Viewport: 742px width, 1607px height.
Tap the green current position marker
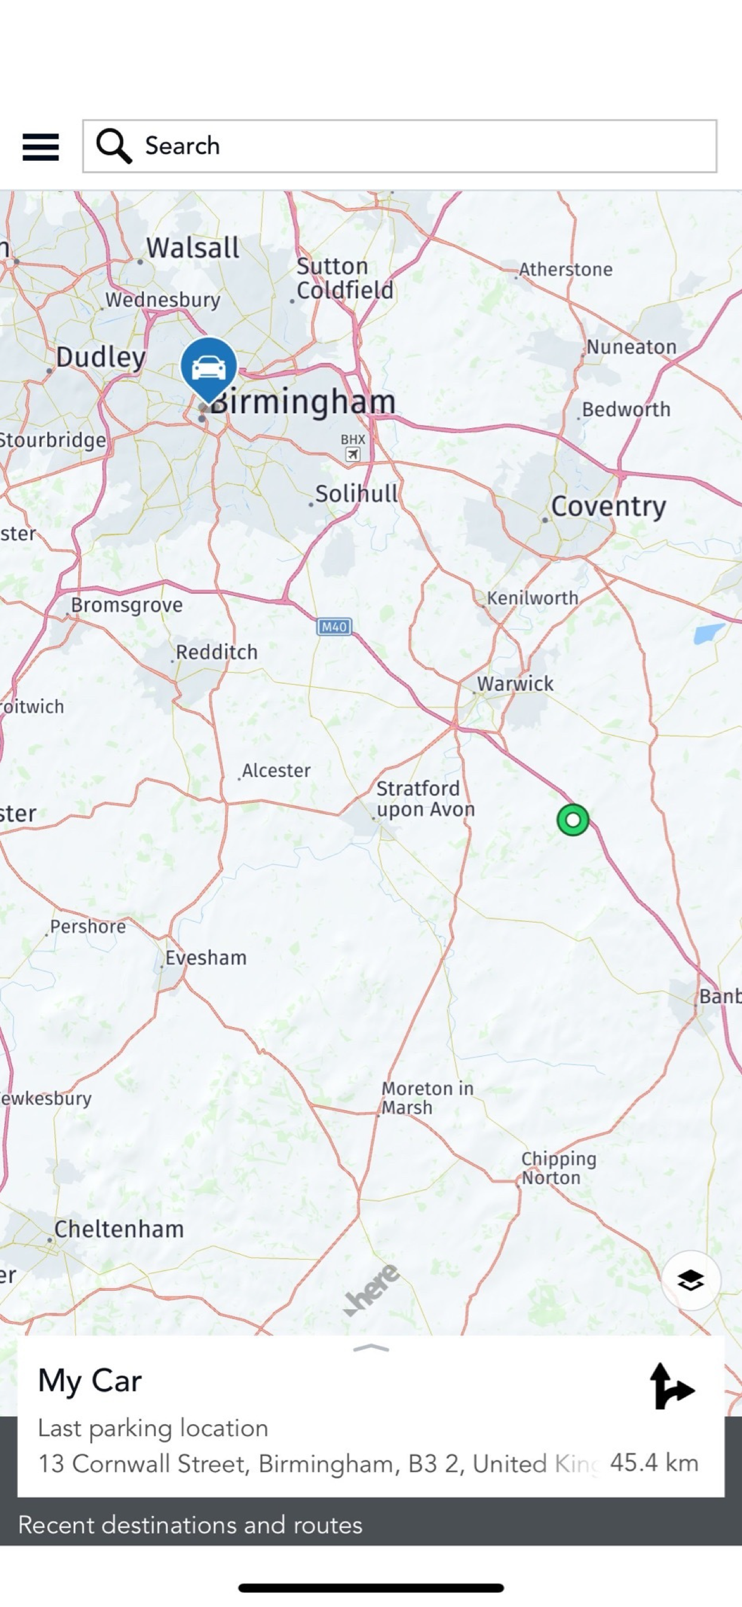[573, 820]
